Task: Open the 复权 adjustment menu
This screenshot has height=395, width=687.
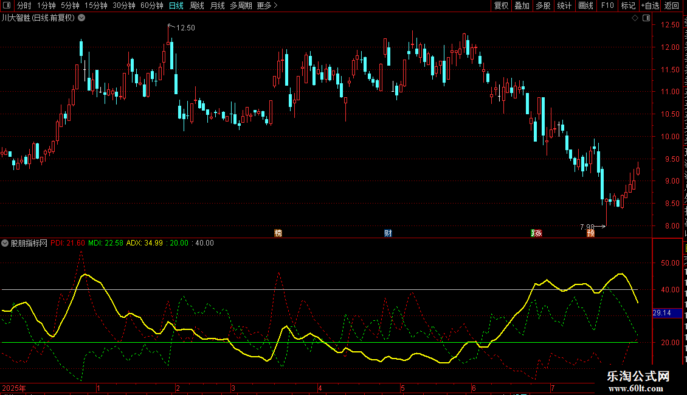Action: click(501, 5)
